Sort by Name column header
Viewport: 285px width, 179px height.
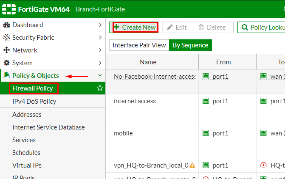(152, 62)
